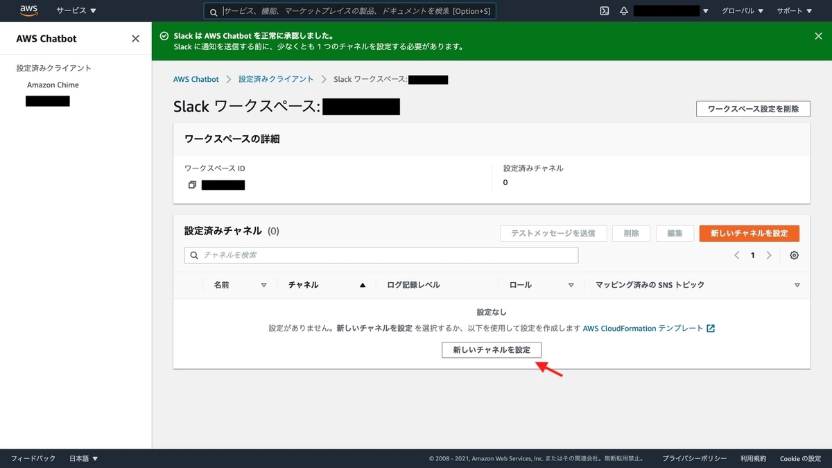Open 利用規約 footer link
This screenshot has width=832, height=468.
click(x=754, y=459)
